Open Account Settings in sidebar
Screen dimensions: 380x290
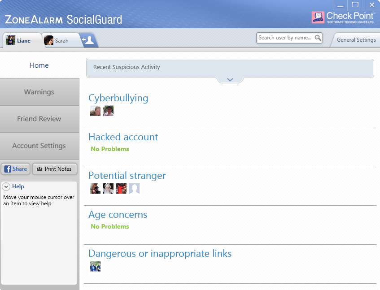[39, 146]
